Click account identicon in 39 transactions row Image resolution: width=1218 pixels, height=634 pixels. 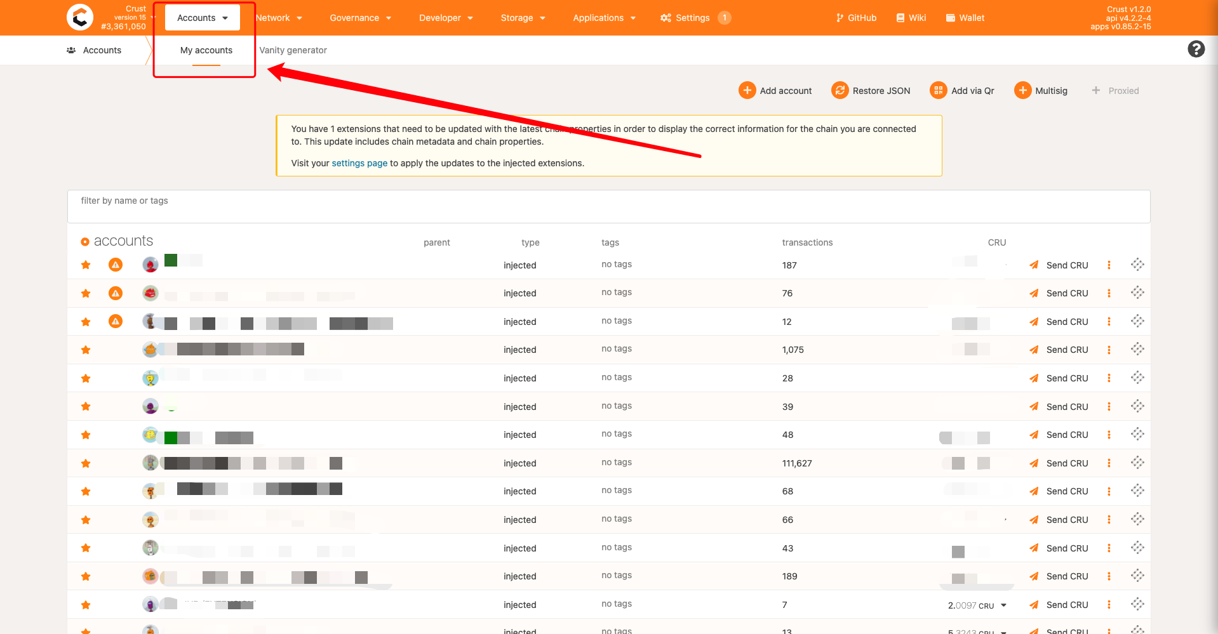point(151,406)
